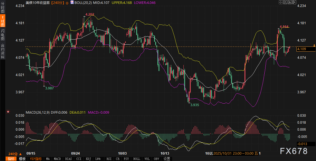316x161 pixels.
Task: Open 设置 in the indicator bar
Action: 167,159
